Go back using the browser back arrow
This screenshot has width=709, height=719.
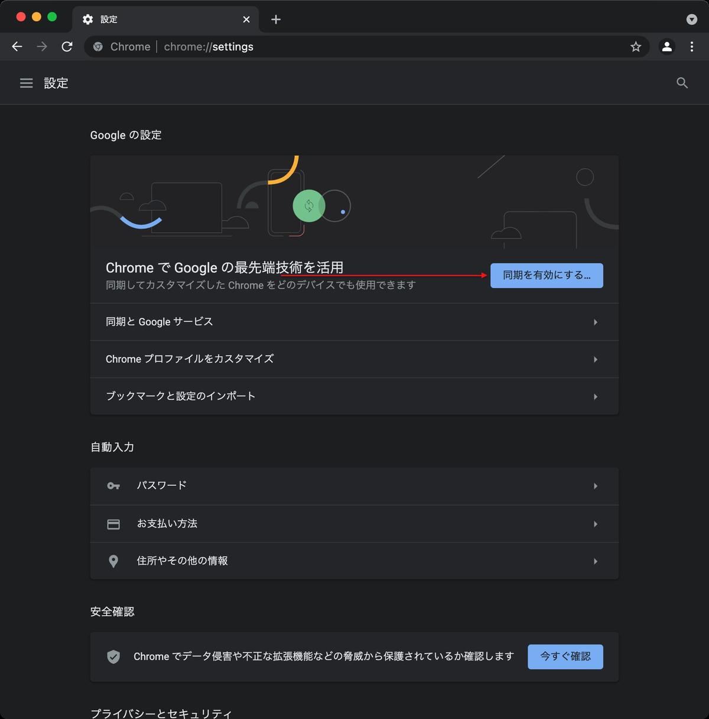coord(17,47)
